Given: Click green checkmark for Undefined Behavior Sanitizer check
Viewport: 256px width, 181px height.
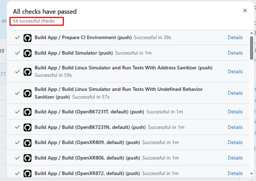Looking at the screenshot, I should 18,93.
